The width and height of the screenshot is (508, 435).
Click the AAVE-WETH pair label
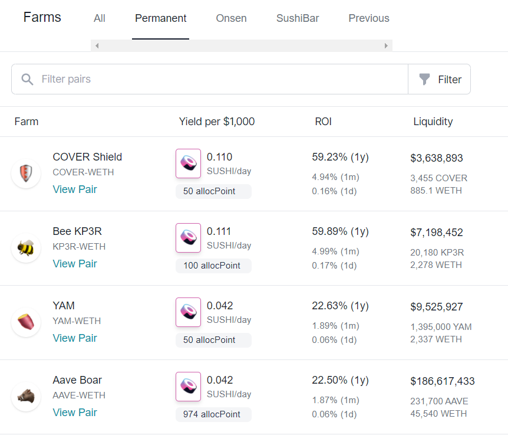point(79,395)
